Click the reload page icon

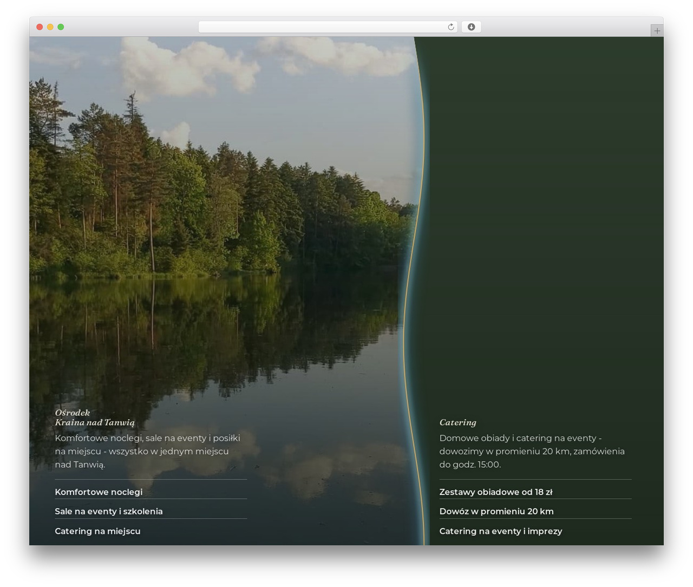click(451, 27)
